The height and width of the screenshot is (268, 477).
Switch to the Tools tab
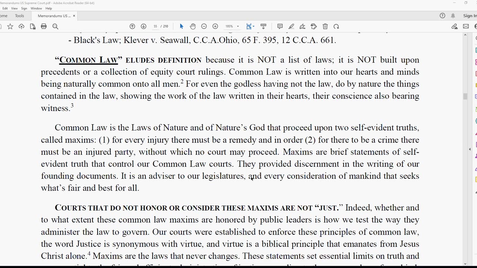[x=19, y=16]
